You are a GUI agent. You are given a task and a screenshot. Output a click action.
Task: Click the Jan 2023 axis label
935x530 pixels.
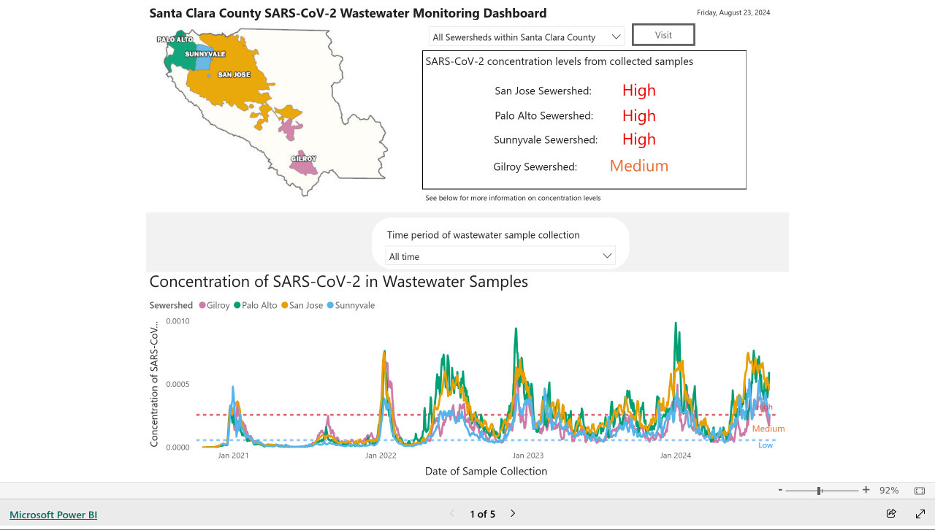click(528, 456)
